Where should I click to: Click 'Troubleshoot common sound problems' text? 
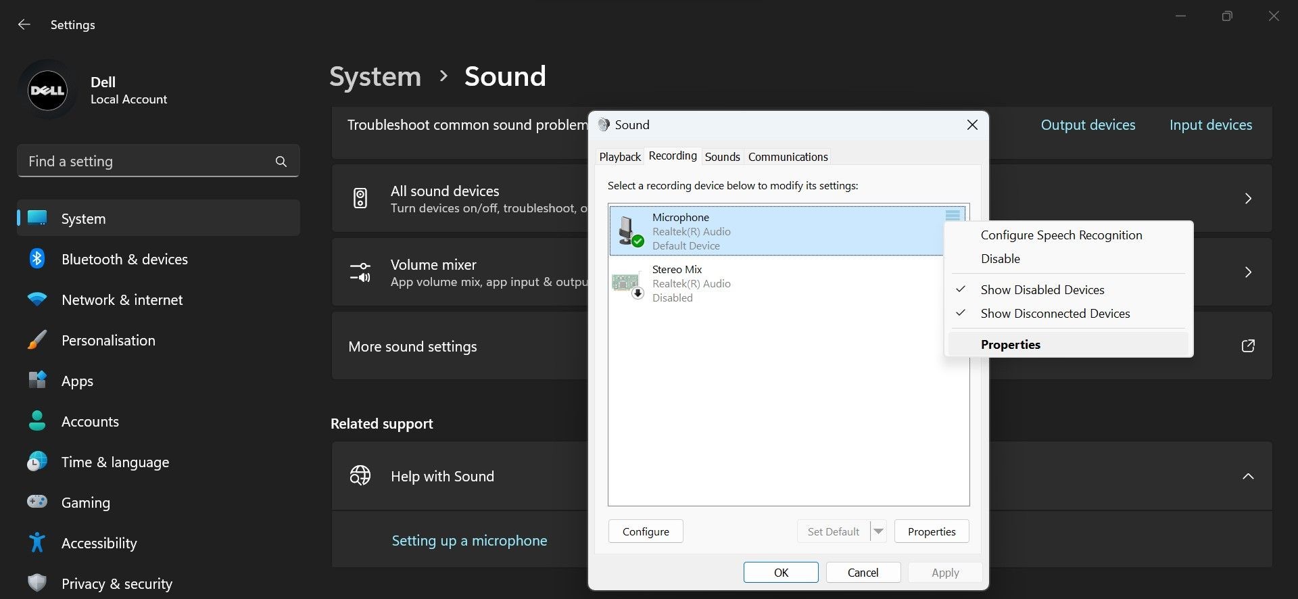tap(467, 124)
